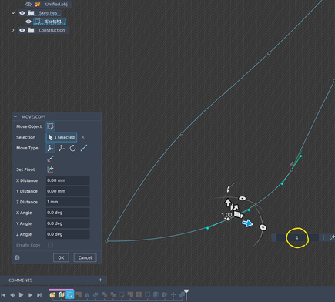
Task: Hide the Sketches folder via eye icon
Action: [x=22, y=13]
